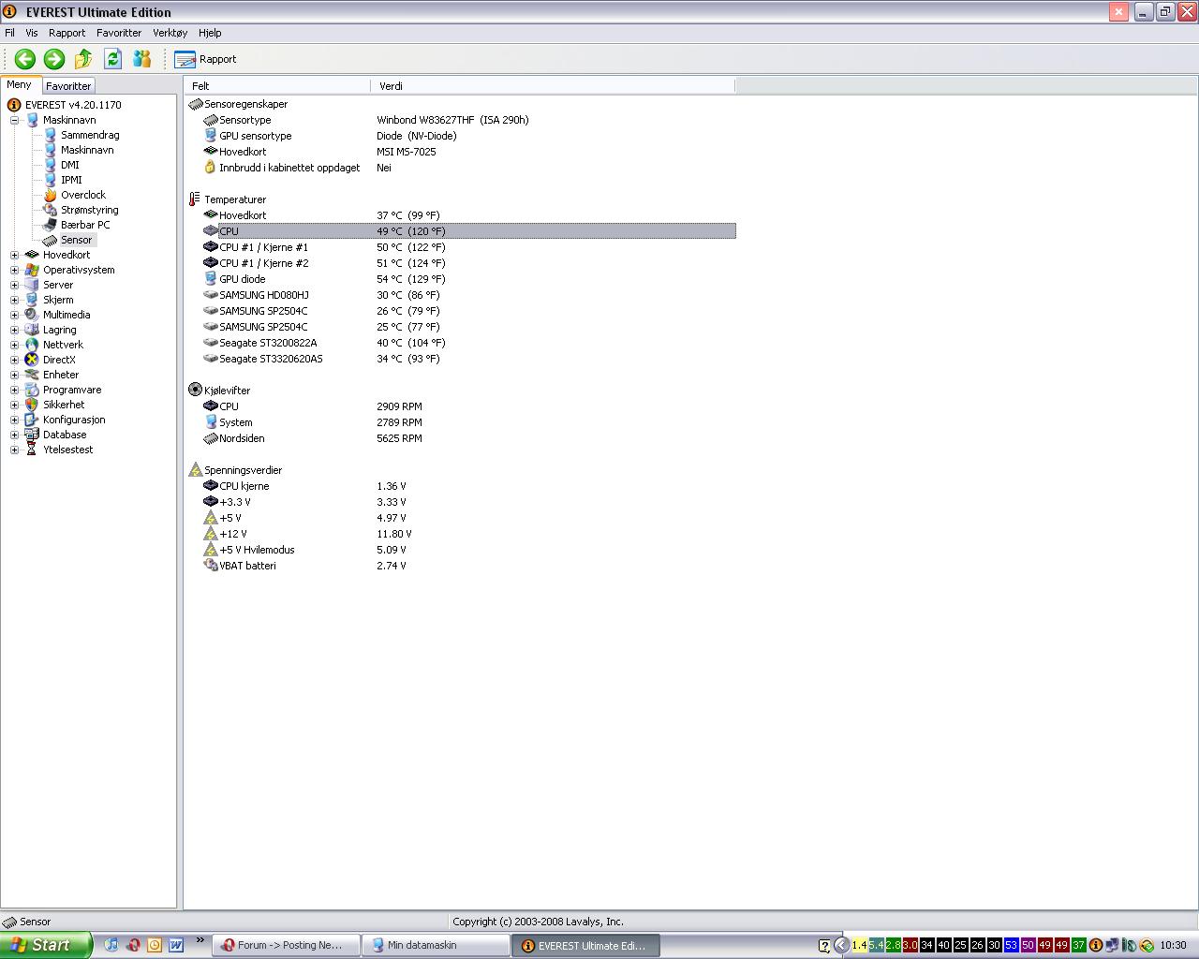Click the Verdi column header
This screenshot has width=1199, height=959.
point(553,85)
